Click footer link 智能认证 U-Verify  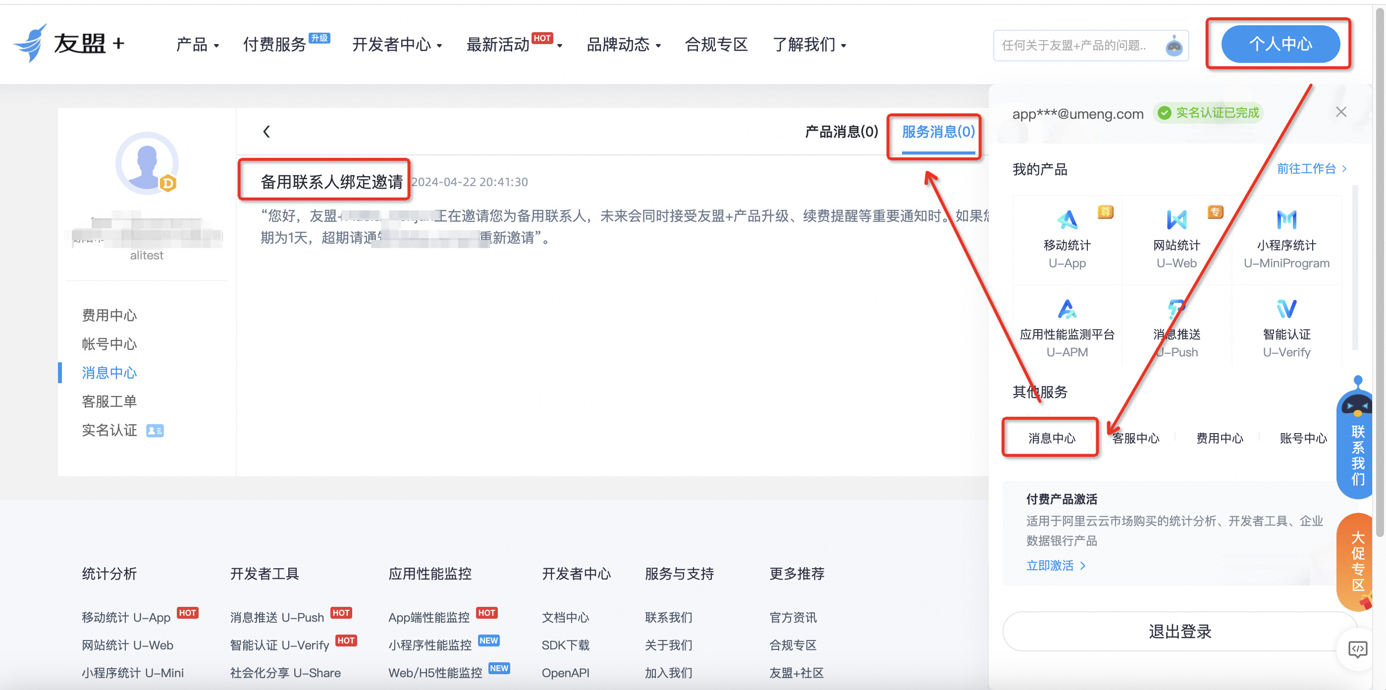(x=279, y=645)
